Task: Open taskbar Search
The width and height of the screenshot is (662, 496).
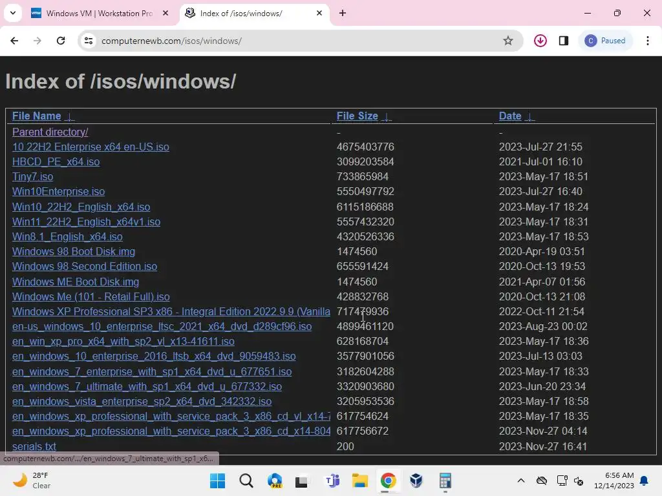Action: [246, 480]
